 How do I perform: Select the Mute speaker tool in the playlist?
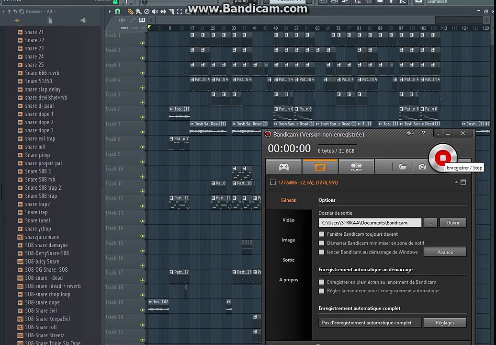pos(155,11)
